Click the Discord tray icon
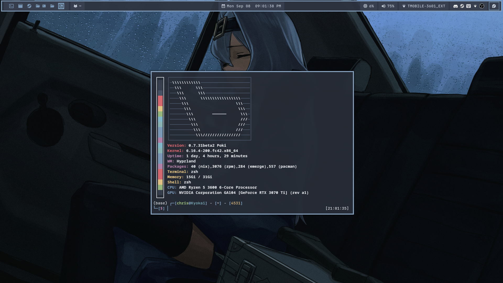 (456, 6)
